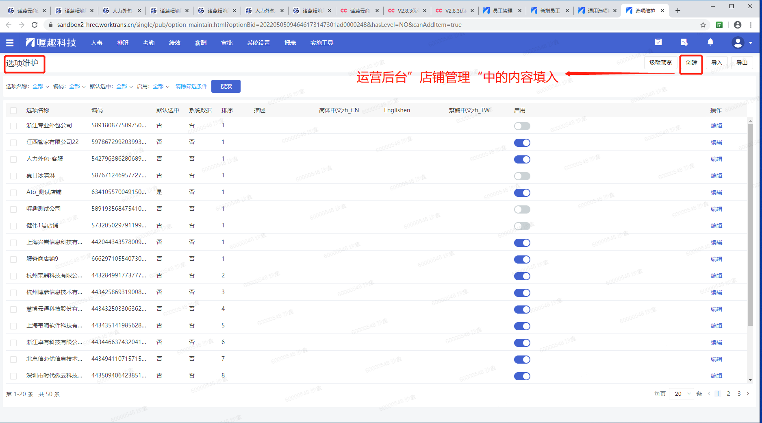This screenshot has width=762, height=423.
Task: Click 编辑 link for 喔趣测试公司
Action: coord(716,209)
